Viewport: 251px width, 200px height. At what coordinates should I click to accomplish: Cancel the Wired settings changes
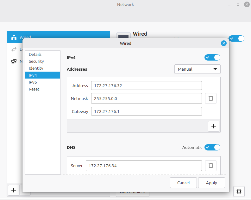tap(183, 183)
